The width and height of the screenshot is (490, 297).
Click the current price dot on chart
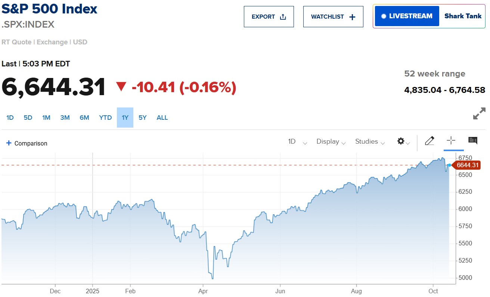tap(449, 165)
